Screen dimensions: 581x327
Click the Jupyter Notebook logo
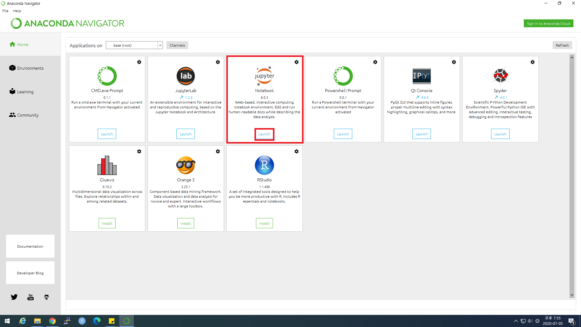tap(264, 76)
